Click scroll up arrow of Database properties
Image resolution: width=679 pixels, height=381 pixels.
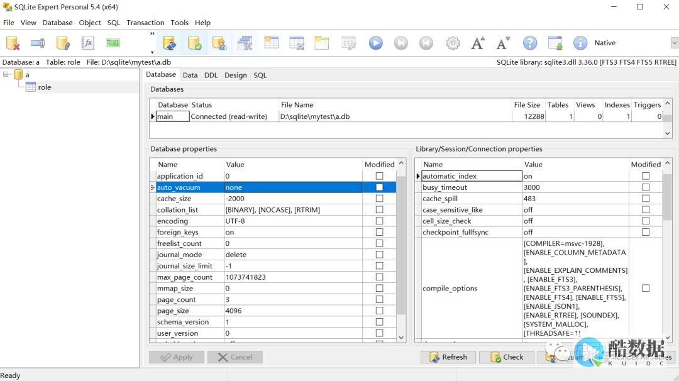[x=401, y=163]
